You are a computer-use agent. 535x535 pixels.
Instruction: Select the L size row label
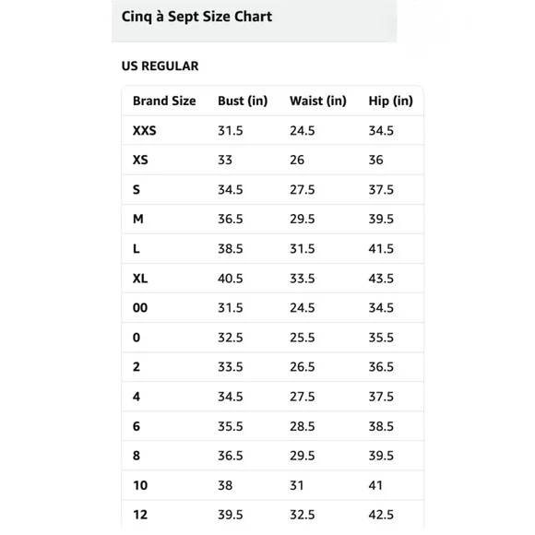click(137, 249)
